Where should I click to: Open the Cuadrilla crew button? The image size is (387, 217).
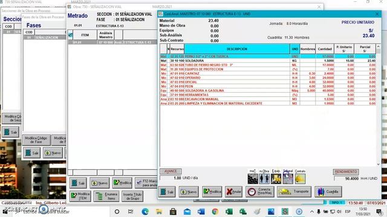[x=328, y=192]
